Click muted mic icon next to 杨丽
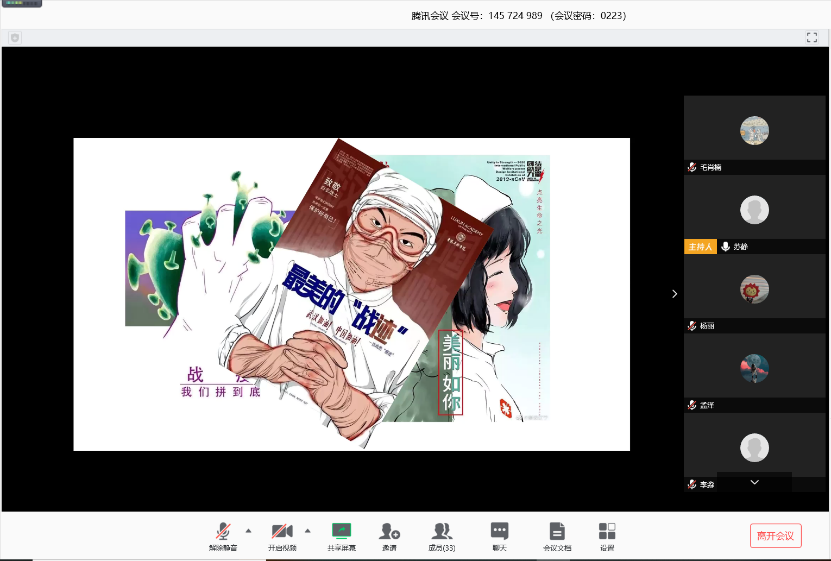This screenshot has width=831, height=561. coord(692,326)
